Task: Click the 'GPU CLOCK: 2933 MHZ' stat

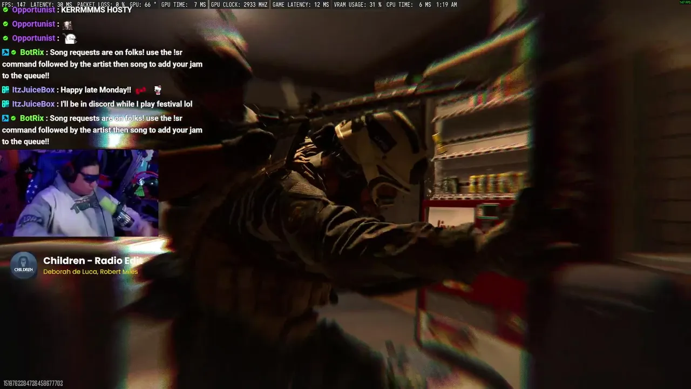Action: click(x=239, y=4)
